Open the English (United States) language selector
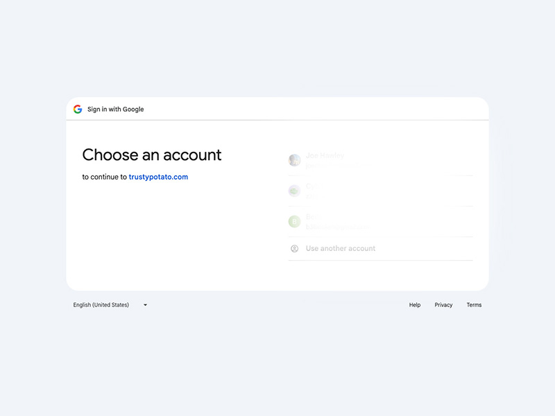The width and height of the screenshot is (555, 416). pos(101,305)
